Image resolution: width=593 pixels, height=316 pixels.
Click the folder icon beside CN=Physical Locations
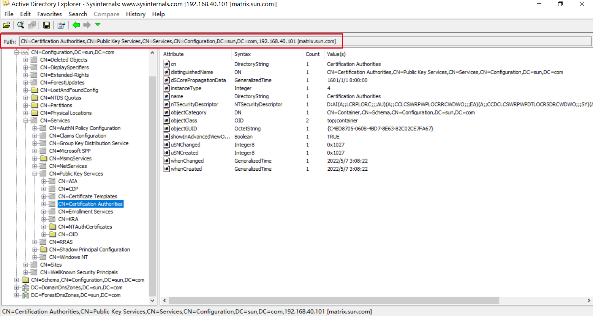coord(35,113)
